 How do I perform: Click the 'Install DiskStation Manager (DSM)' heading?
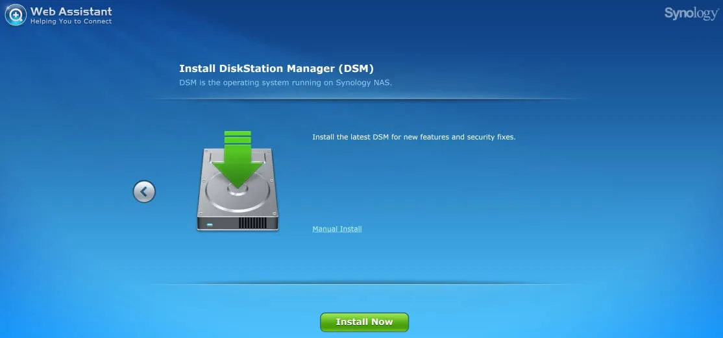pyautogui.click(x=276, y=69)
